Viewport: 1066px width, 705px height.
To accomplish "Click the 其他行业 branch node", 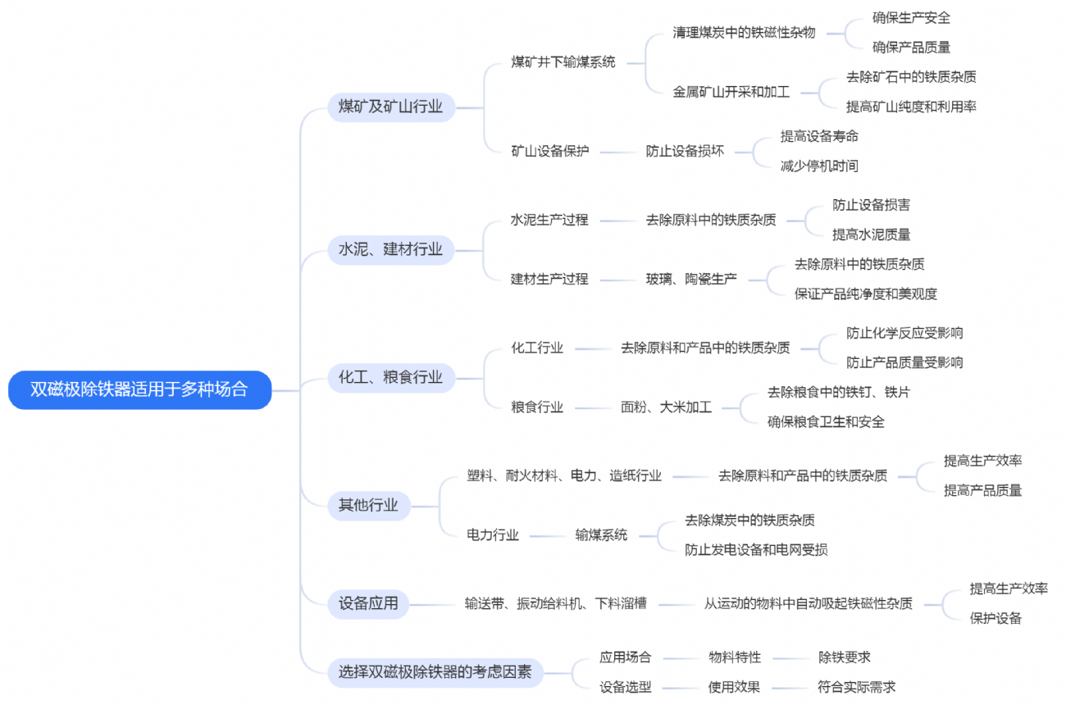I will point(368,505).
